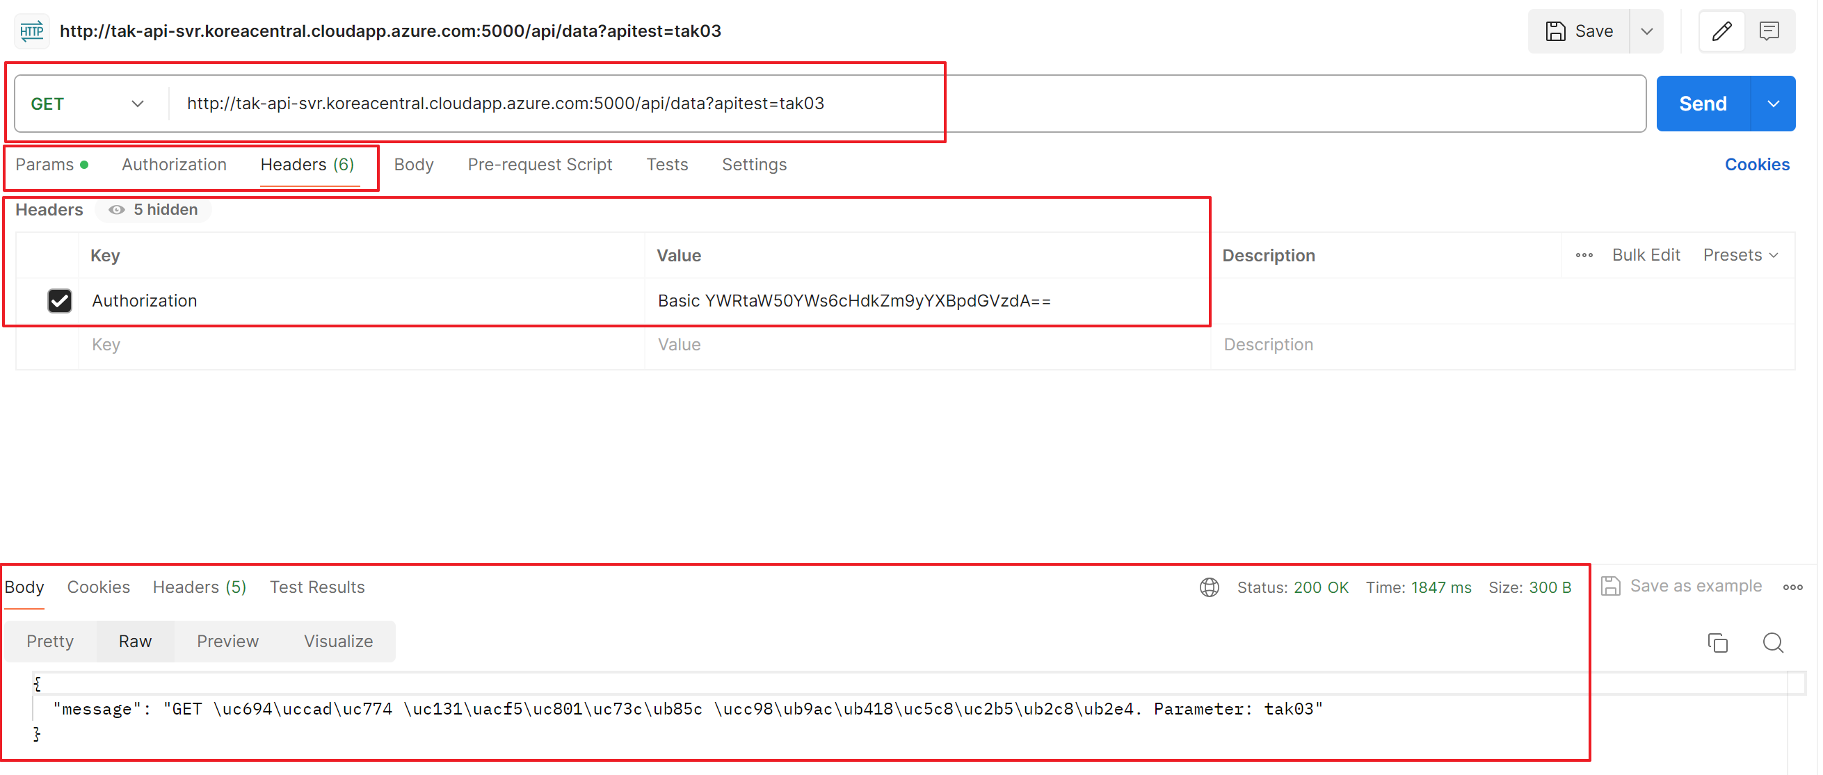Click the HTTP request type icon
The width and height of the screenshot is (1823, 775).
32,31
